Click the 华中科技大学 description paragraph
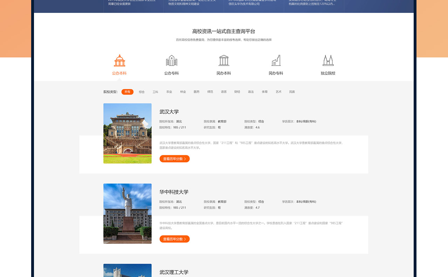This screenshot has width=448, height=277. [251, 226]
